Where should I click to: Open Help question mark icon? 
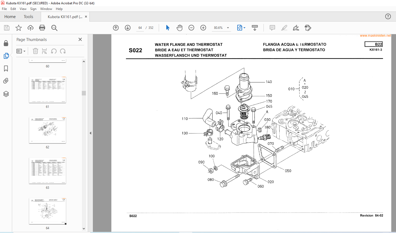click(x=388, y=16)
